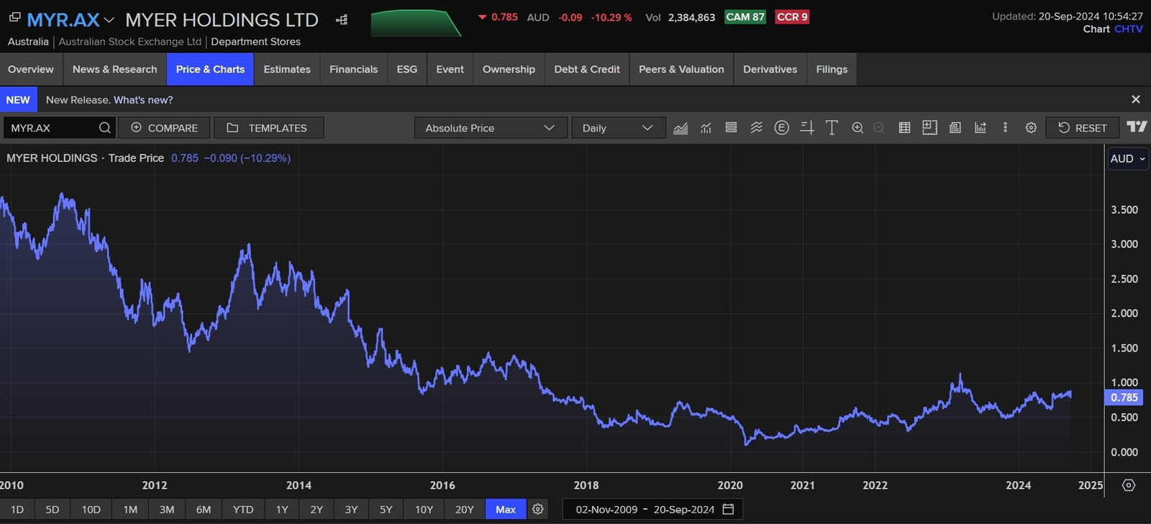Open the AUD currency dropdown
The image size is (1151, 524).
click(x=1128, y=158)
